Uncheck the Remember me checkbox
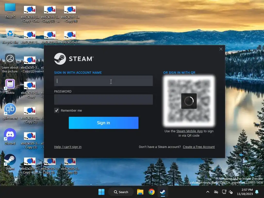This screenshot has height=198, width=264. (x=57, y=110)
